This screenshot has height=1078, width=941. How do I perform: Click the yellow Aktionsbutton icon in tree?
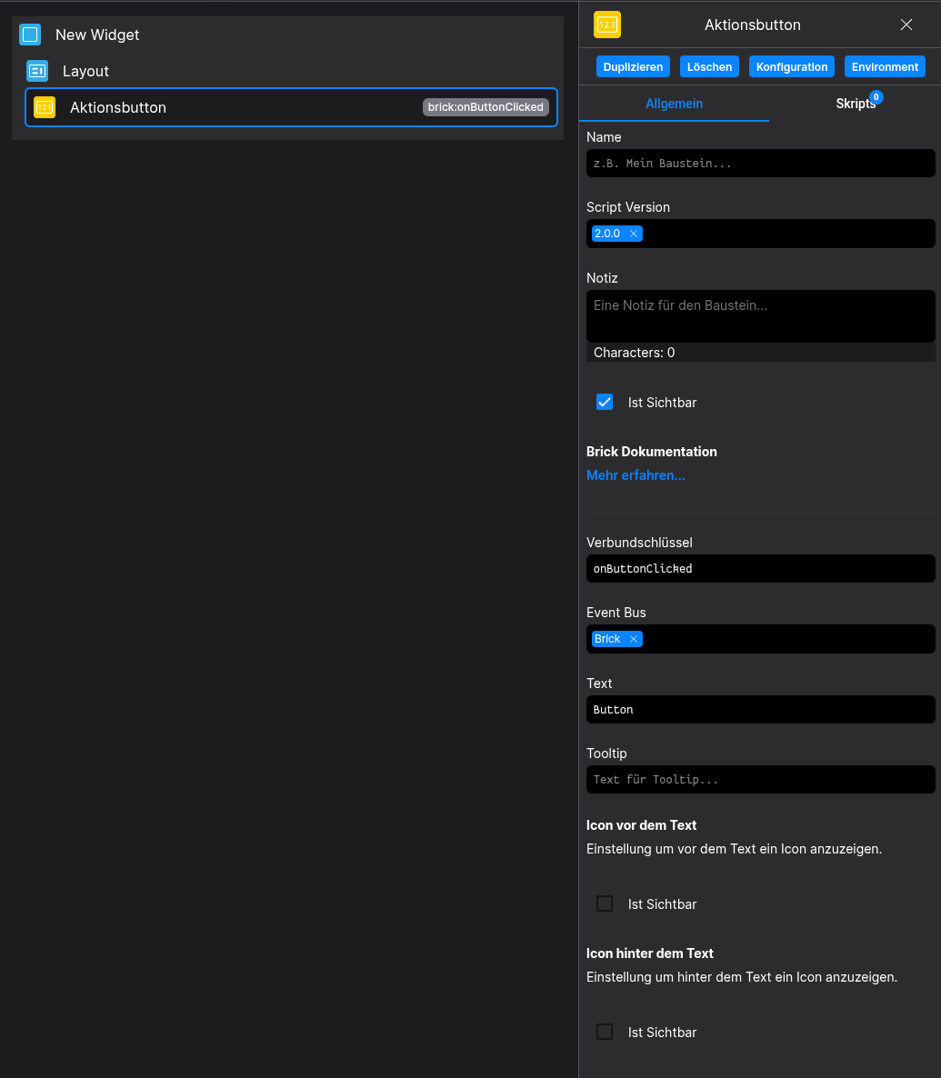click(45, 107)
